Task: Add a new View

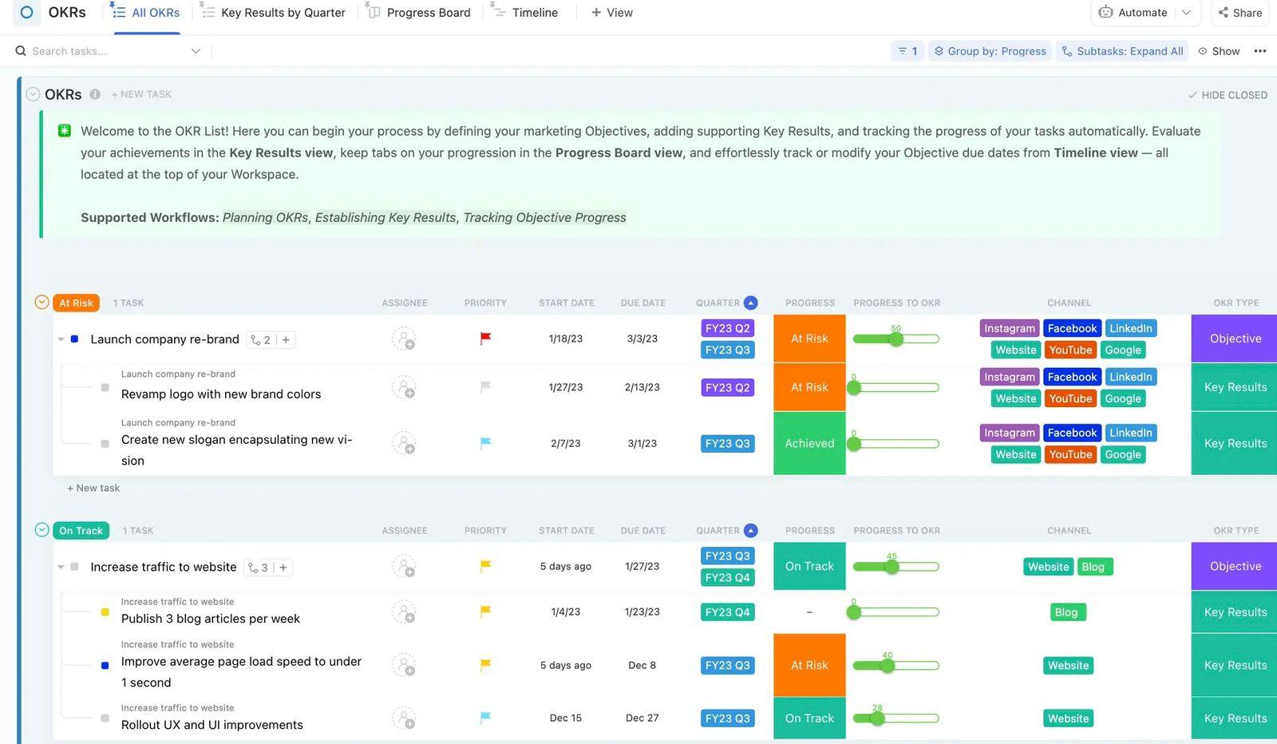Action: pos(611,13)
